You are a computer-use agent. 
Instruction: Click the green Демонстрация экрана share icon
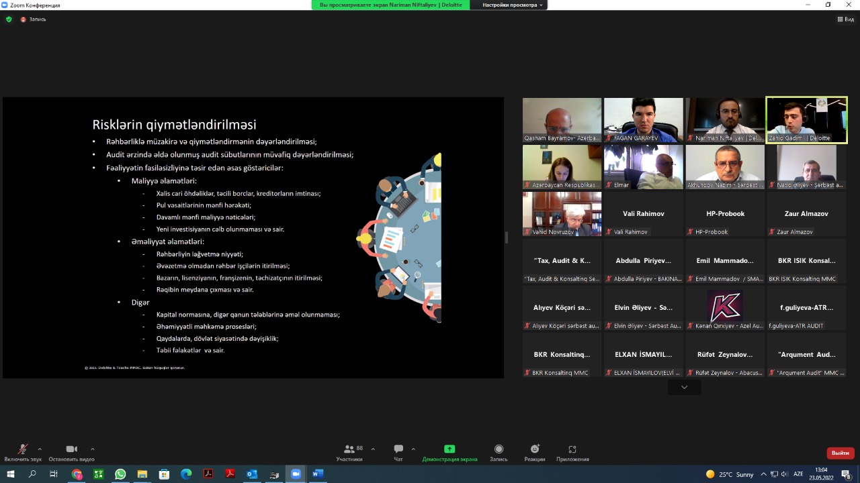(449, 449)
